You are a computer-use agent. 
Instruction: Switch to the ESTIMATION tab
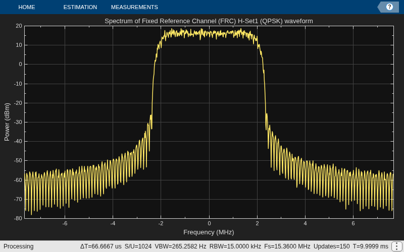click(x=80, y=7)
